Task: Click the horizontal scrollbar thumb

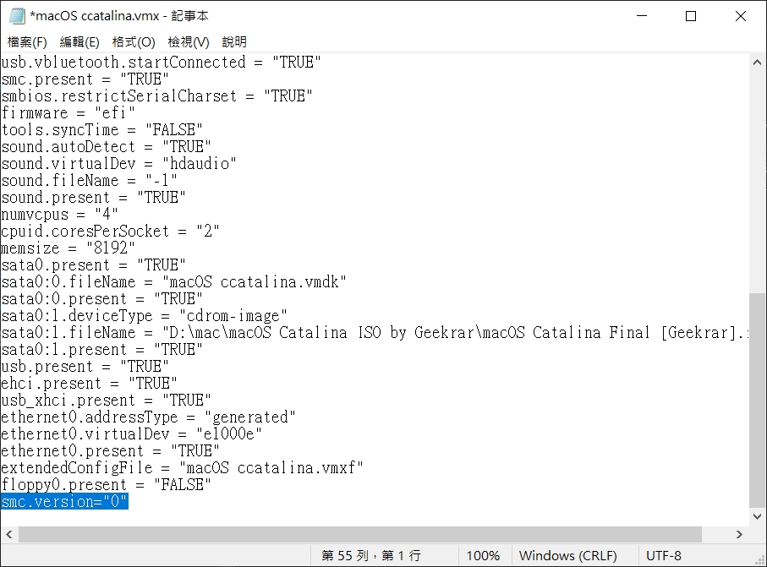Action: pyautogui.click(x=359, y=535)
